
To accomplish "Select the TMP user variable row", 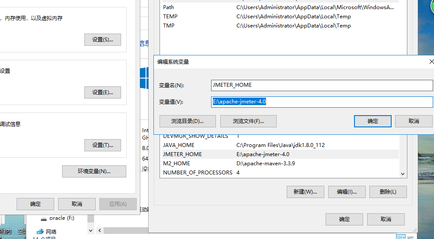I will (x=280, y=26).
